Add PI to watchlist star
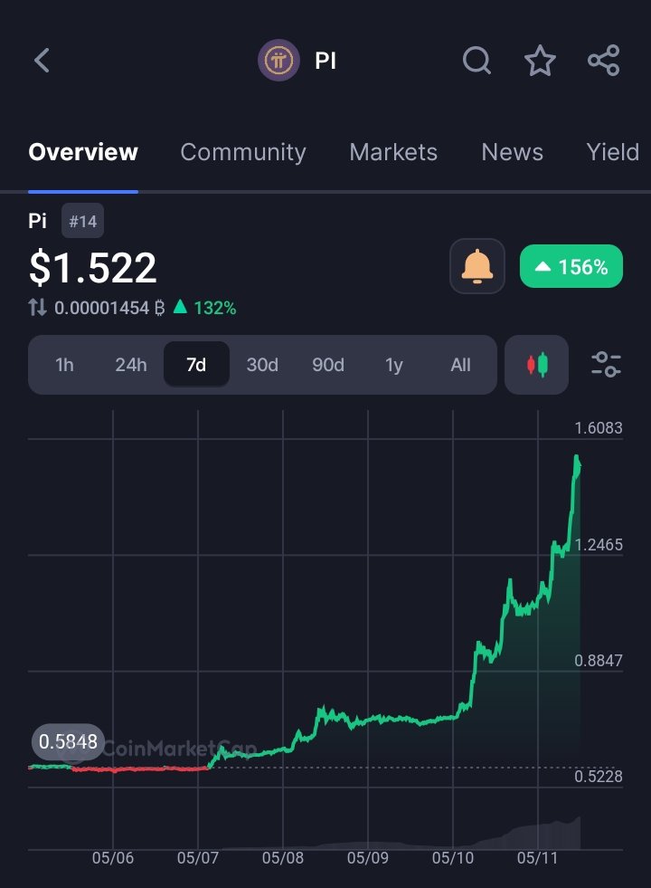This screenshot has height=888, width=651. 540,60
